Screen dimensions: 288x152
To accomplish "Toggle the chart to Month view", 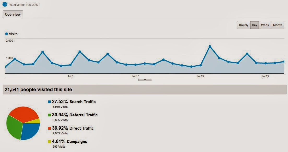I will pos(277,25).
